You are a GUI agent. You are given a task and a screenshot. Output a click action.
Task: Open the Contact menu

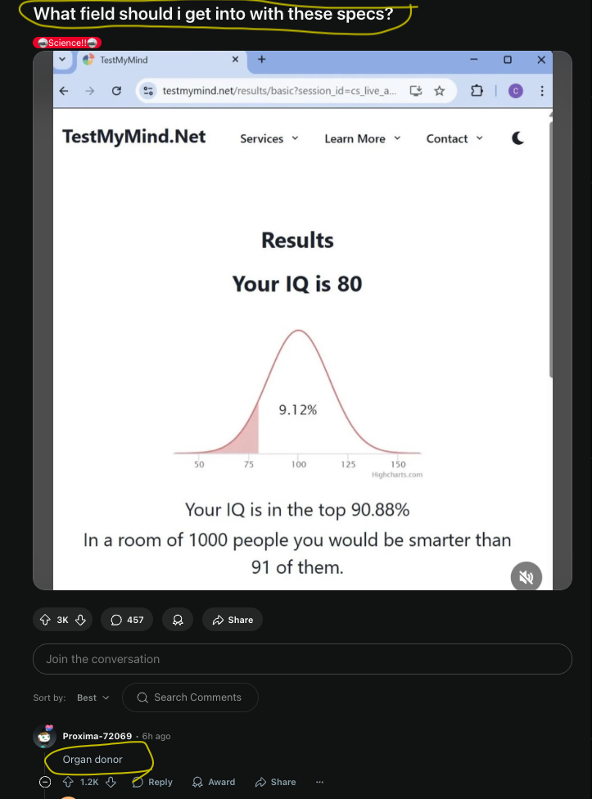454,138
